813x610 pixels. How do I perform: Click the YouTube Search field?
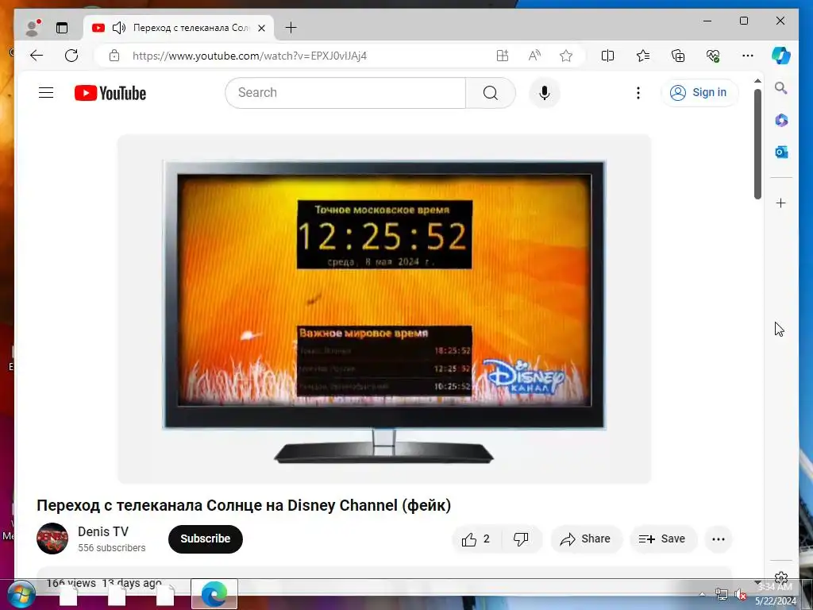pos(345,93)
